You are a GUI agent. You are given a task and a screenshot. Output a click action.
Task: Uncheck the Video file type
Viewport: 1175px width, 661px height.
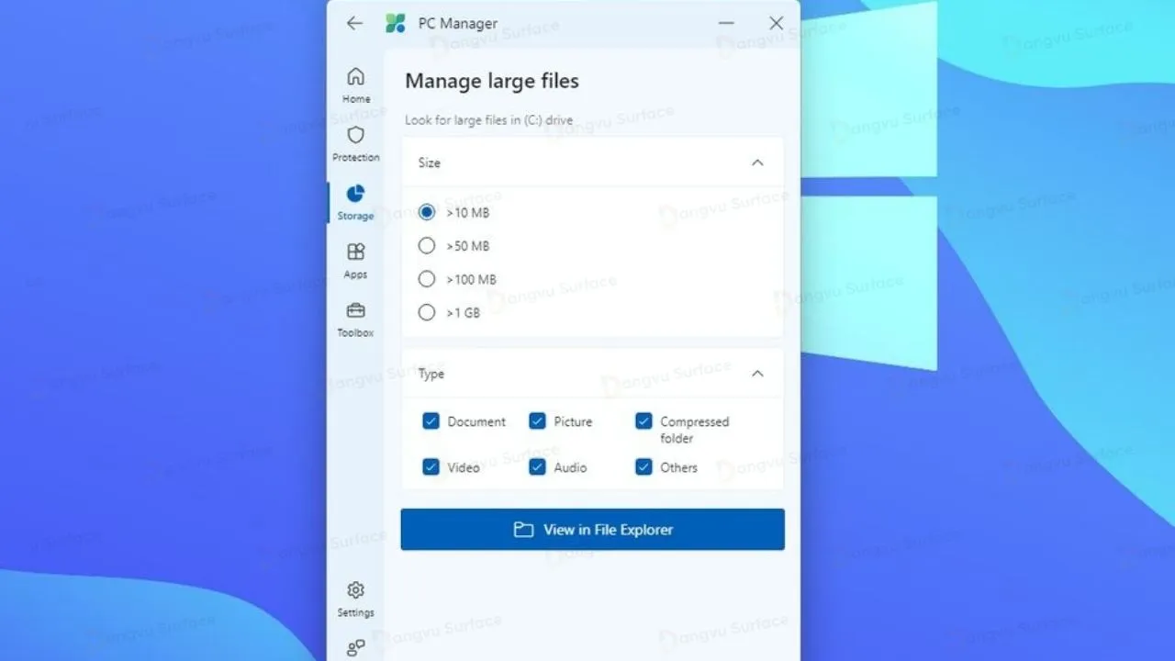[431, 467]
